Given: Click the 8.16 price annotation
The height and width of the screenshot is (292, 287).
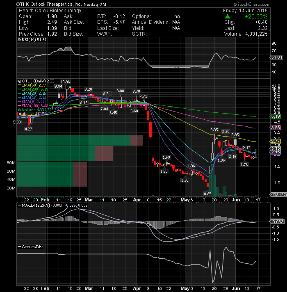Looking at the screenshot, I should 84,103.
